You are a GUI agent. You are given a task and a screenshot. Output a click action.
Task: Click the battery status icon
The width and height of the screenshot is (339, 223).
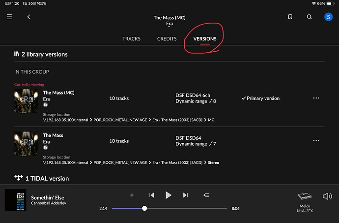[x=330, y=3]
